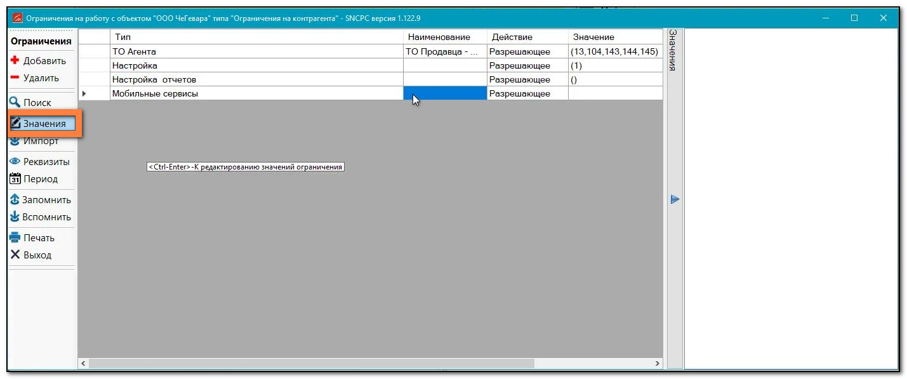Open the Период calendar button

pos(34,179)
